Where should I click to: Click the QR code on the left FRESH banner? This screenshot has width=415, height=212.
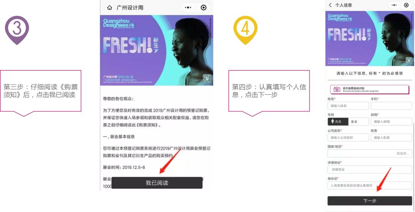(207, 79)
